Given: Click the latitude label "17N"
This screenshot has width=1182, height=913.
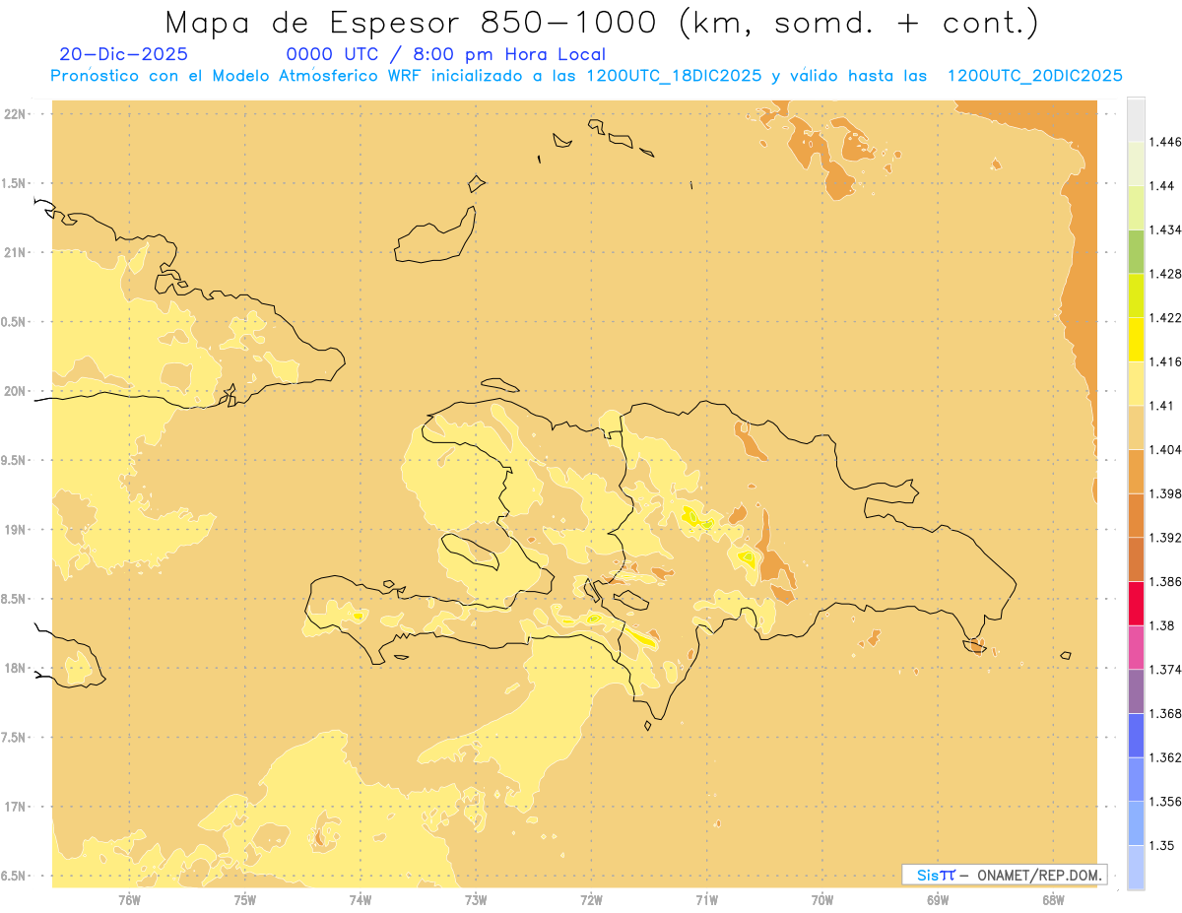Looking at the screenshot, I should 15,808.
